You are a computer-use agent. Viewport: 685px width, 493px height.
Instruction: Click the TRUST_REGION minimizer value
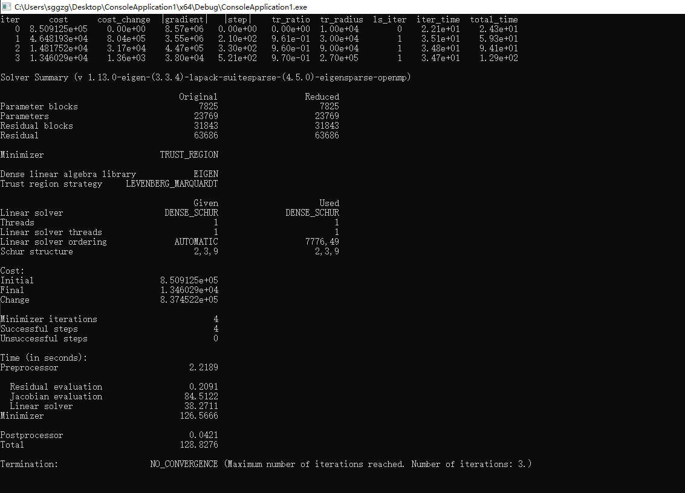[189, 155]
